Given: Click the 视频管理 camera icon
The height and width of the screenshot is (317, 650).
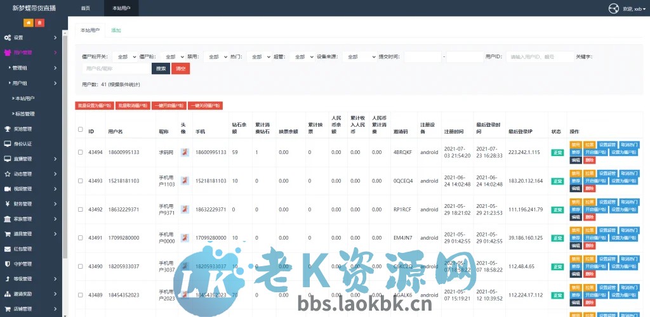Looking at the screenshot, I should pyautogui.click(x=8, y=189).
